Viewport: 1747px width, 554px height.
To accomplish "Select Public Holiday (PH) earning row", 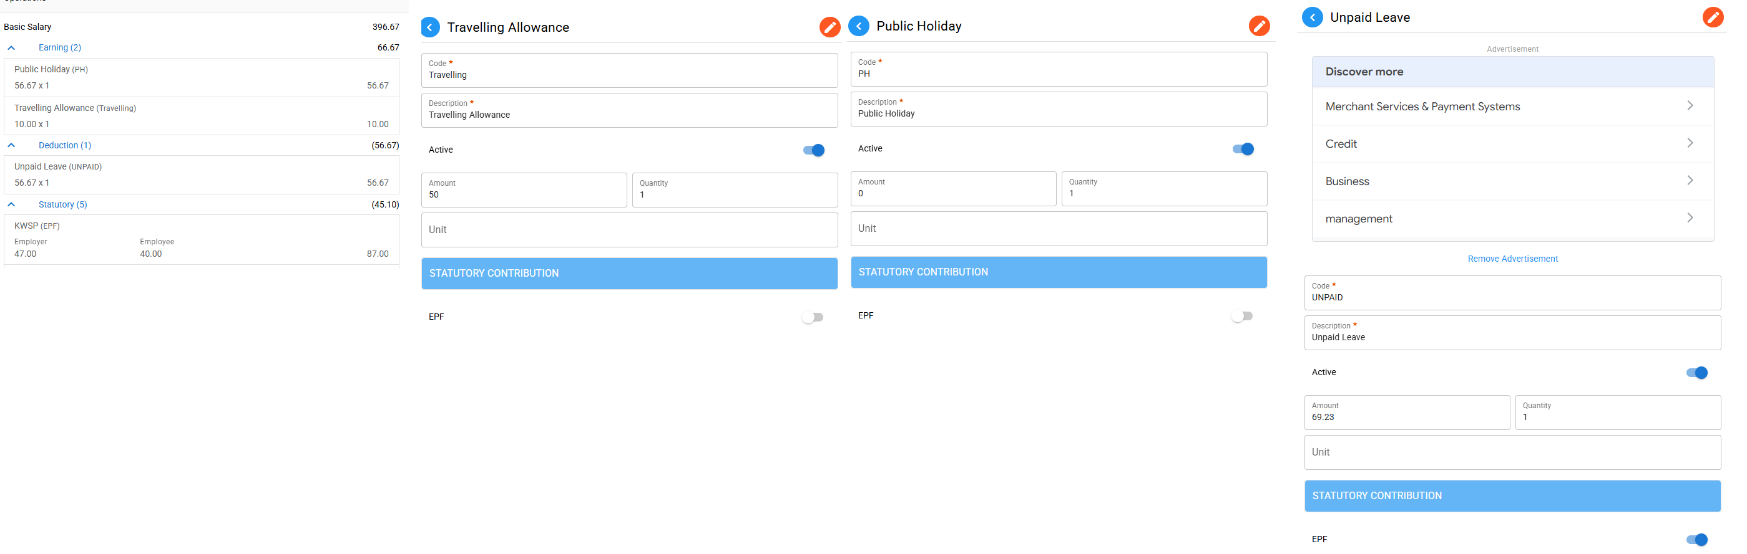I will (202, 77).
